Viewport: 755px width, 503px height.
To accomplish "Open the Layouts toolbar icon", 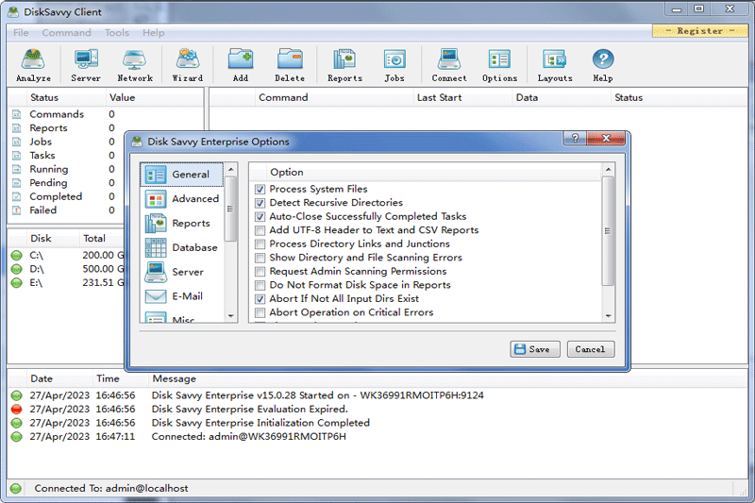I will coord(555,65).
